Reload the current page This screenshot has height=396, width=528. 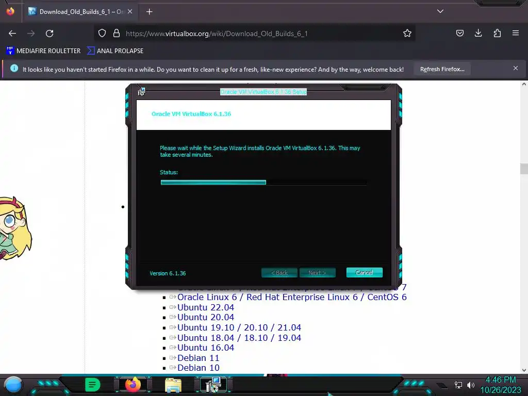tap(49, 34)
